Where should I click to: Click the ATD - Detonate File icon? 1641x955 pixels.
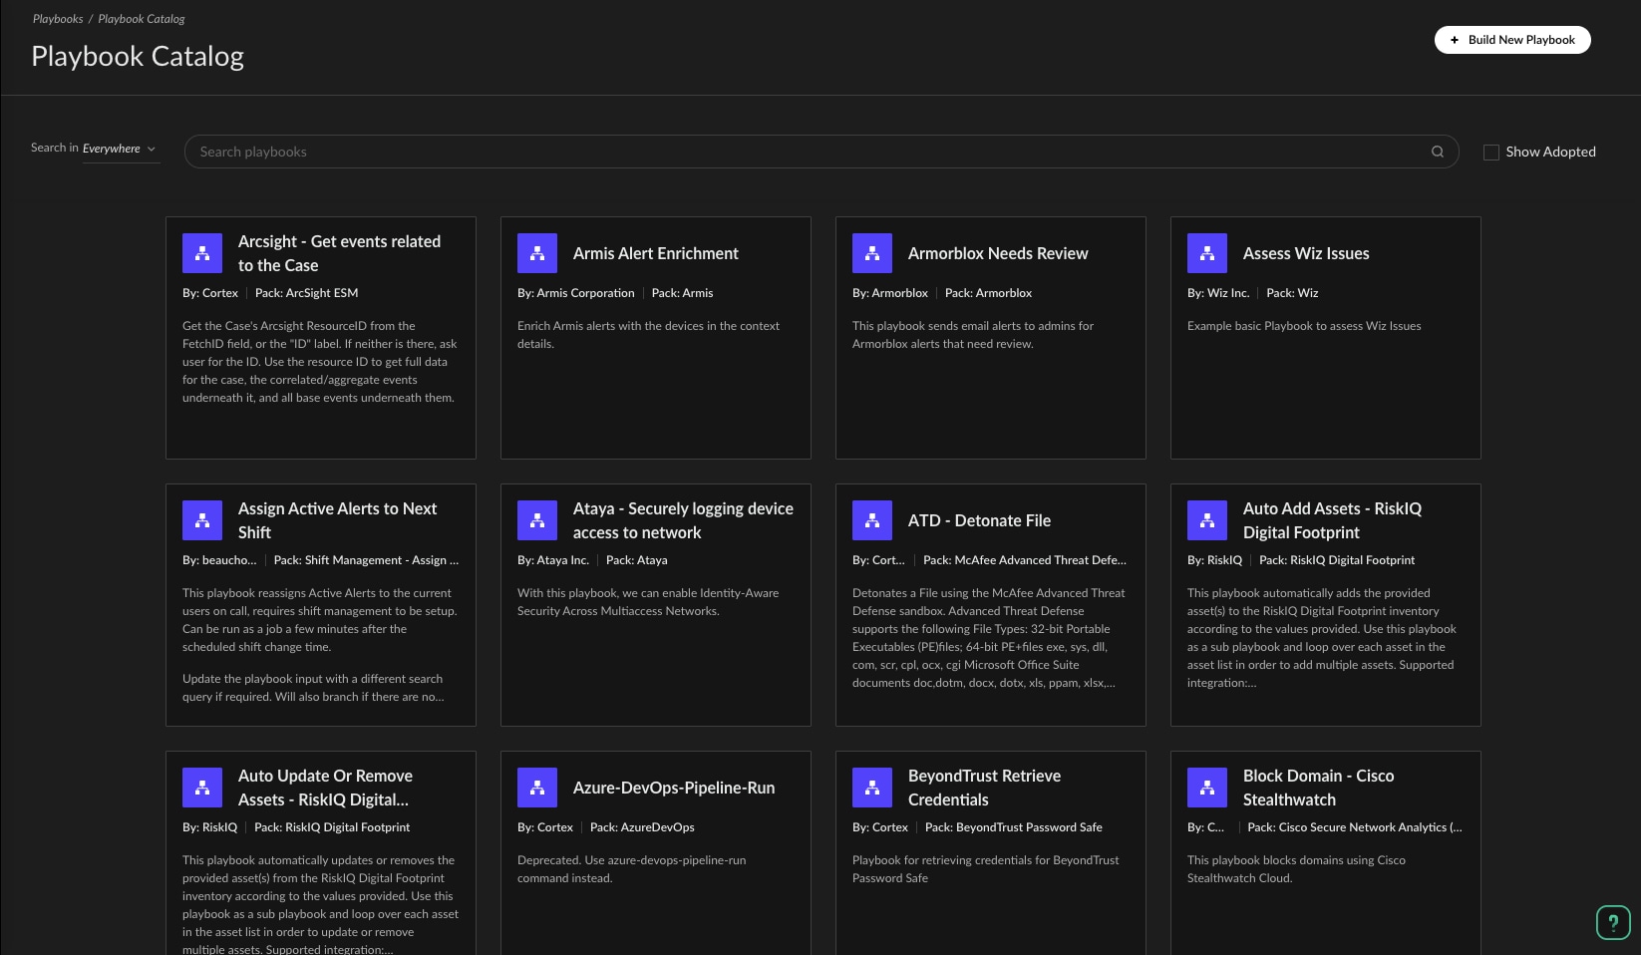coord(872,520)
